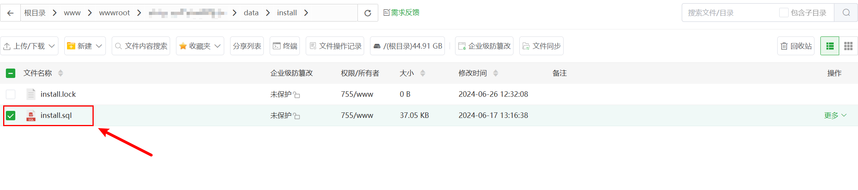Expand the More (更多) menu for install.sql
This screenshot has height=190, width=858.
click(835, 116)
